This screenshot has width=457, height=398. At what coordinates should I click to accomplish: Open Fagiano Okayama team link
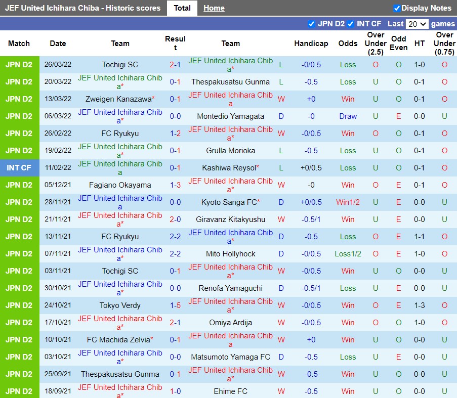click(x=120, y=185)
